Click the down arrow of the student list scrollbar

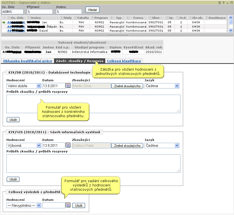click(x=231, y=30)
